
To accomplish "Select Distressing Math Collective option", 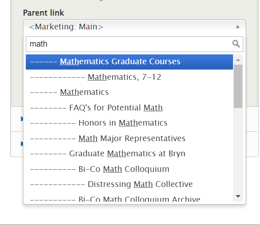I will pyautogui.click(x=140, y=184).
